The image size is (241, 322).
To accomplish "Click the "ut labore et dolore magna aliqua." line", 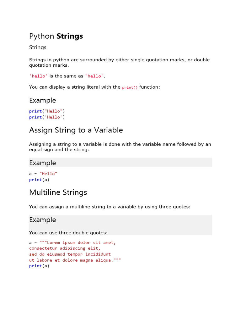I will pyautogui.click(x=75, y=260).
